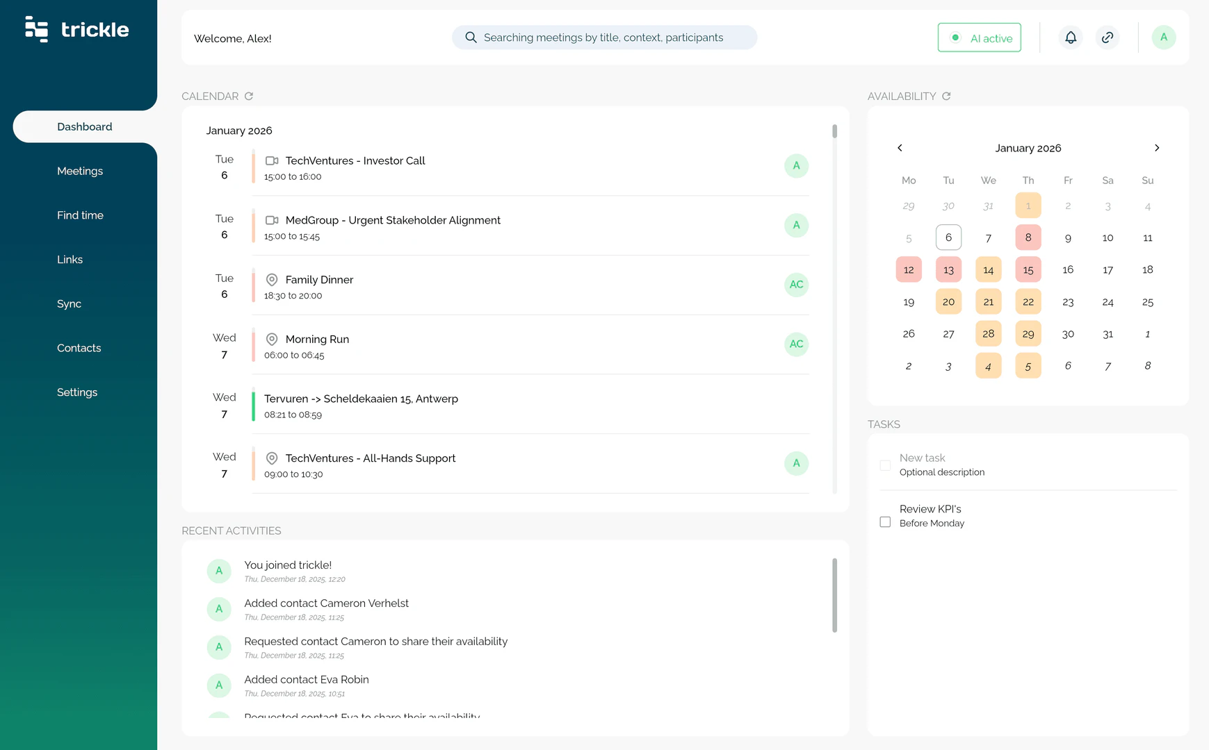Go to previous month with left chevron

900,148
